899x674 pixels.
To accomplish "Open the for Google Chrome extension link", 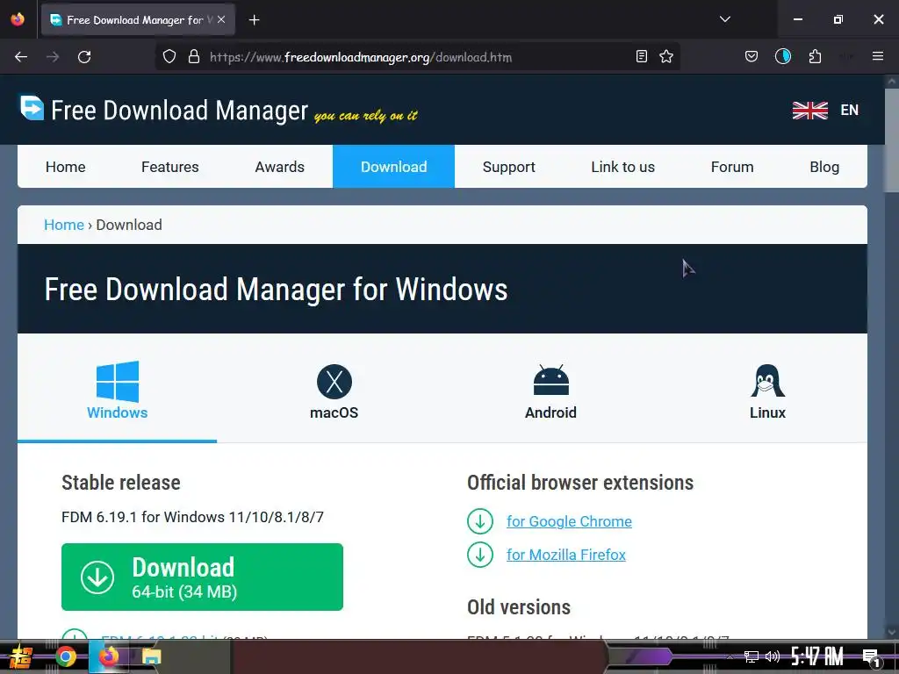I will coord(569,521).
